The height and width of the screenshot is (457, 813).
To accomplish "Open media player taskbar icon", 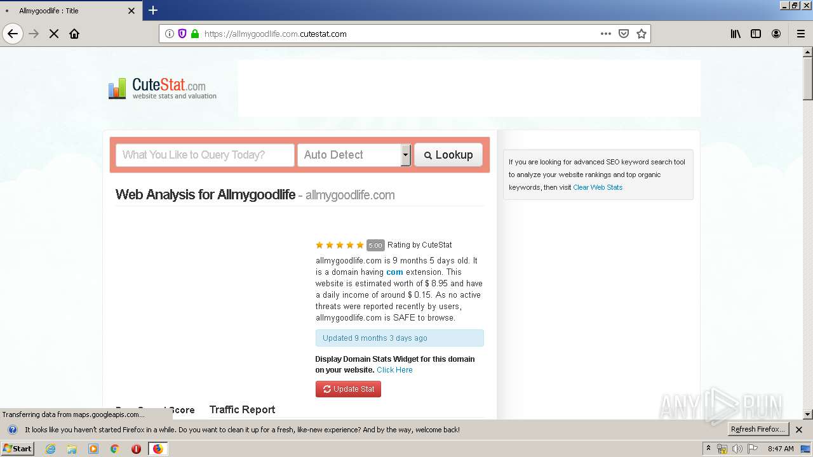I will [x=93, y=449].
